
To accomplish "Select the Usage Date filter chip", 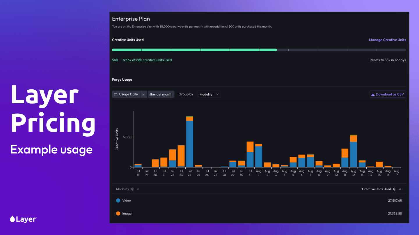I will pyautogui.click(x=126, y=94).
